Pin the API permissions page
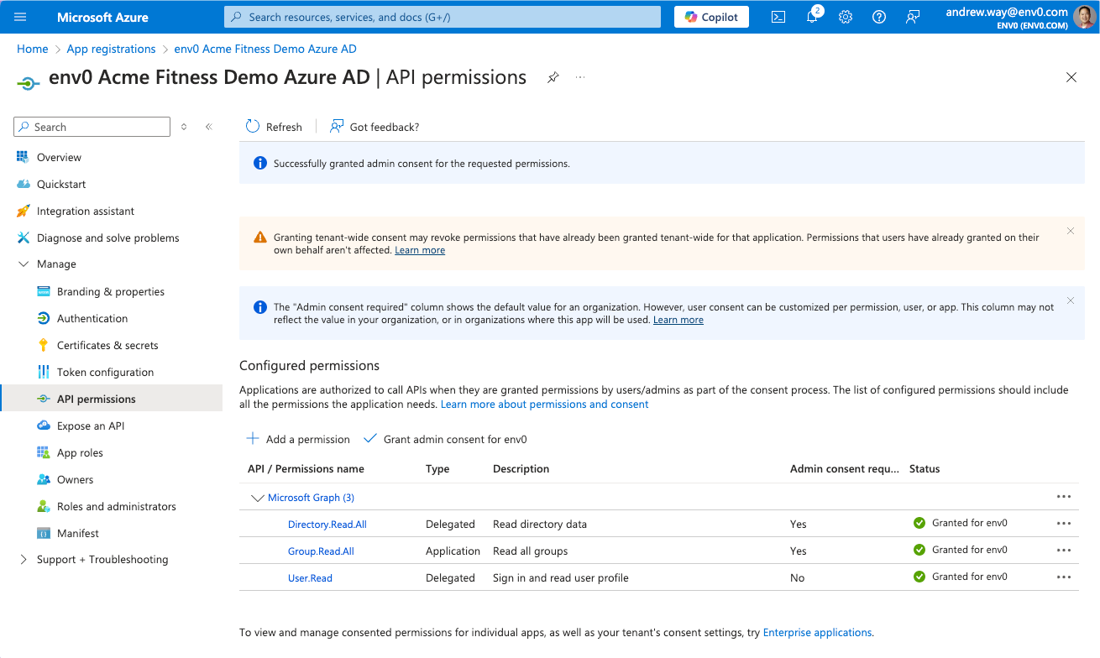 553,77
